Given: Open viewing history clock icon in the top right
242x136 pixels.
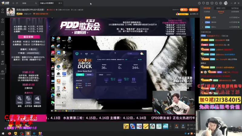Looking at the screenshot, I should [x=199, y=3].
